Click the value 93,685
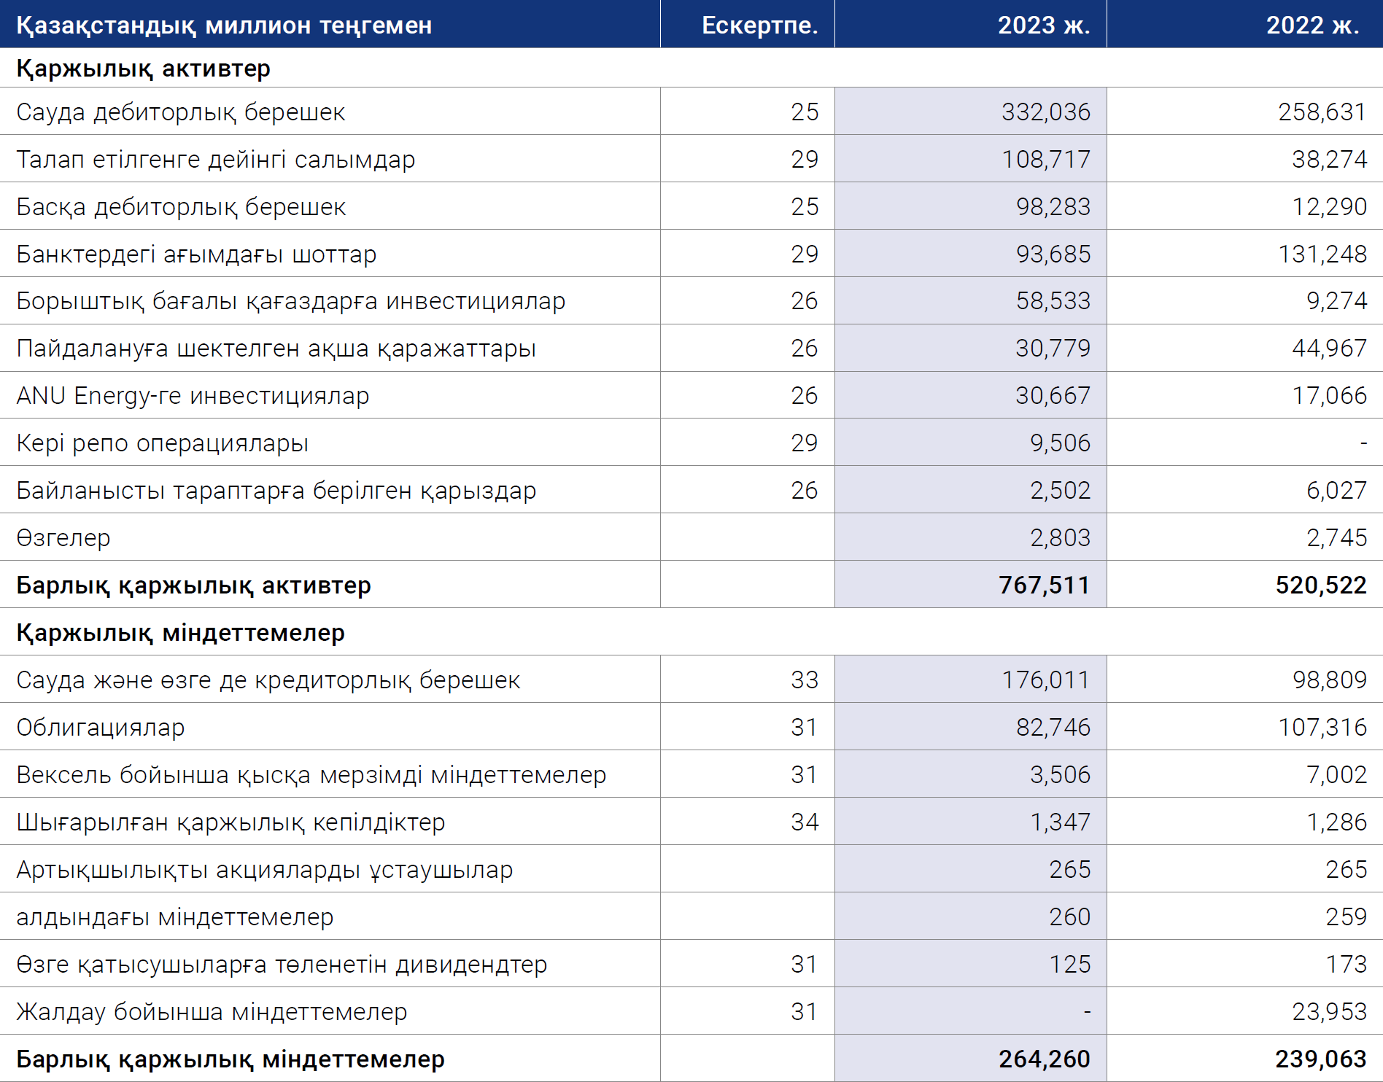This screenshot has height=1082, width=1383. coord(1053,254)
